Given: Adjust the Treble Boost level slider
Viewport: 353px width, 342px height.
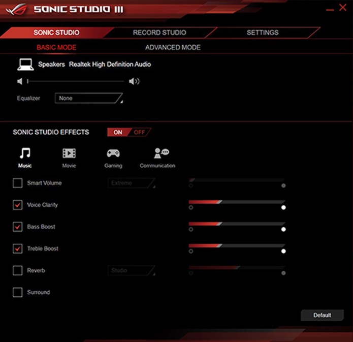Looking at the screenshot, I should [237, 246].
